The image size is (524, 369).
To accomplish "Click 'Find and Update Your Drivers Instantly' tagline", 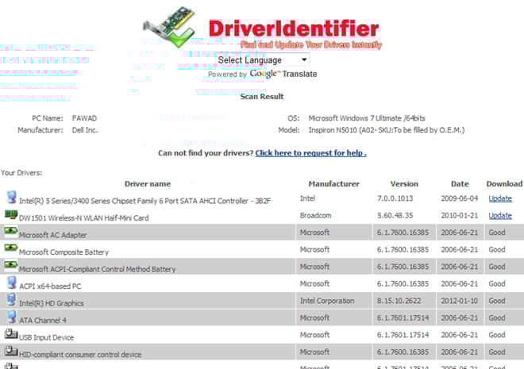I will [311, 44].
